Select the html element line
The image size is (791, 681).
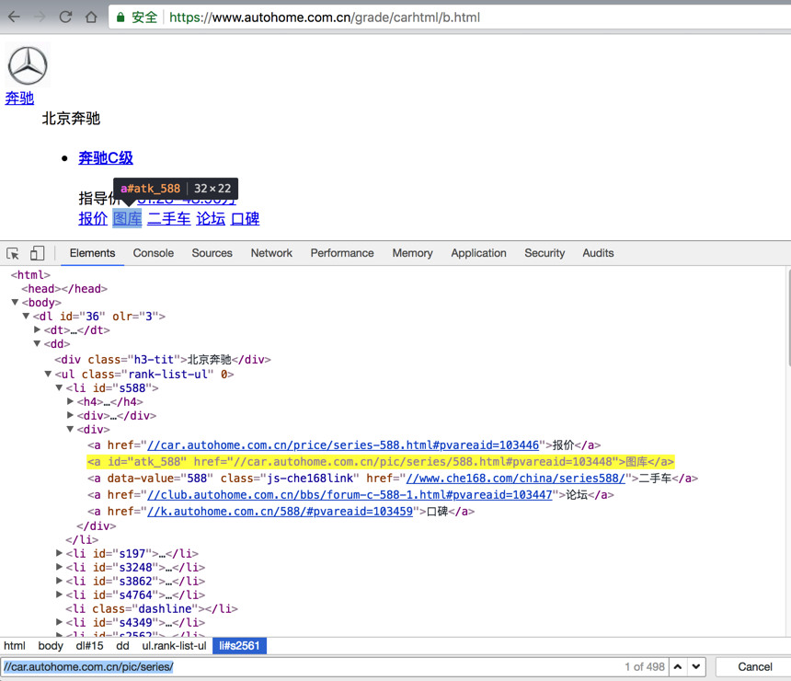point(30,275)
